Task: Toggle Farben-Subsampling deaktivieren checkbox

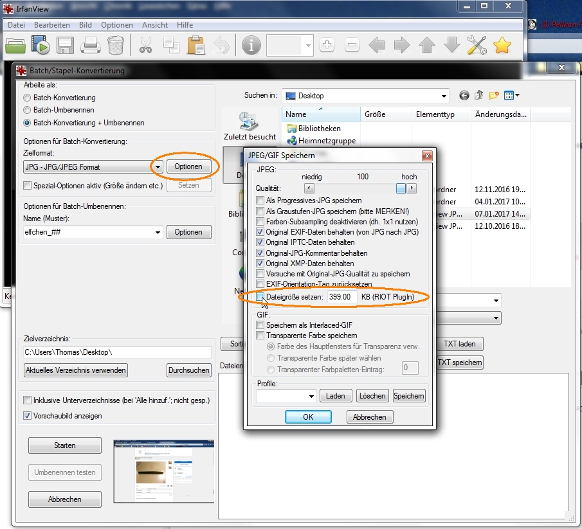Action: tap(260, 222)
